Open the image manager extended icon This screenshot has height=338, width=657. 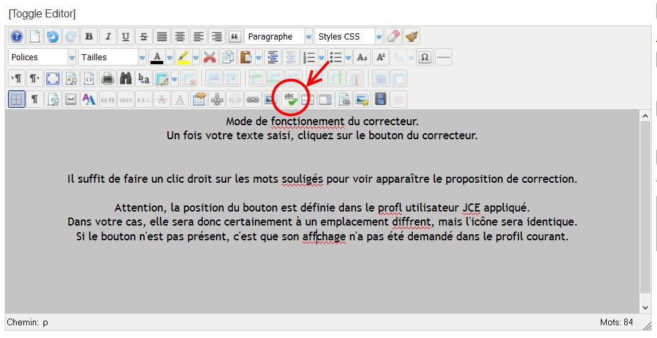(x=362, y=99)
